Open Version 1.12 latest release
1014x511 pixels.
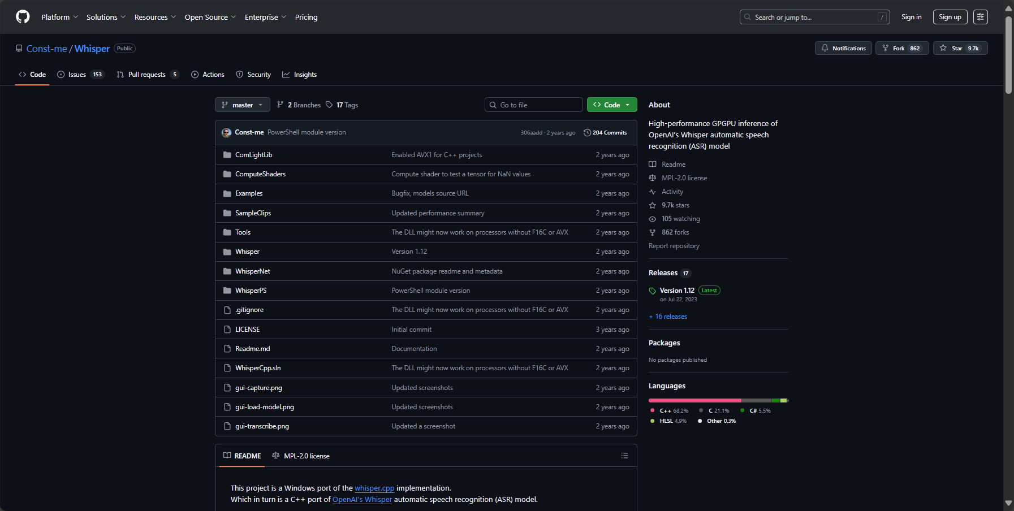[677, 291]
